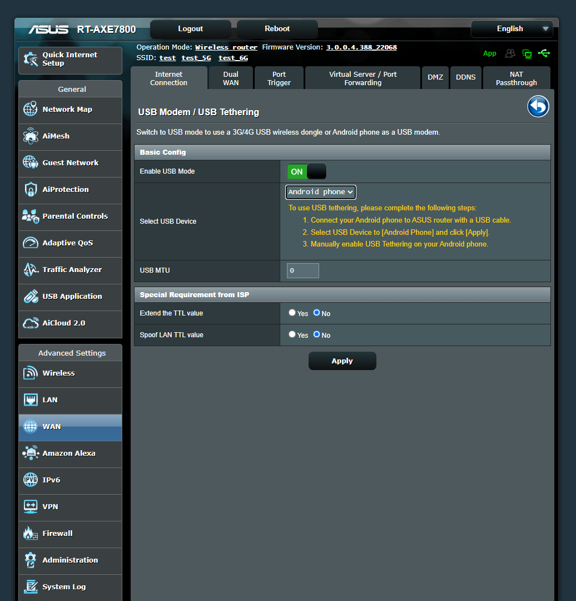The height and width of the screenshot is (601, 576).
Task: Click the AiProtection shield icon
Action: pos(31,189)
